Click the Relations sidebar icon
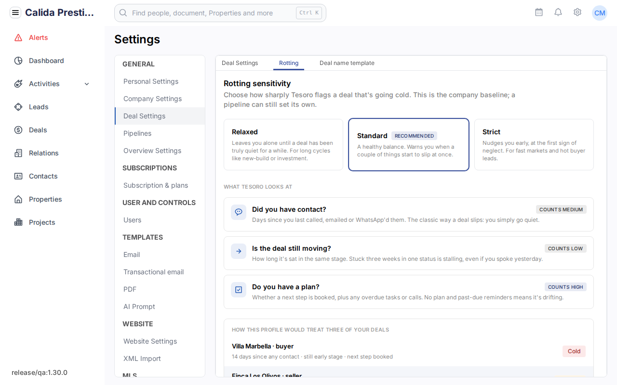This screenshot has width=617, height=385. 18,153
